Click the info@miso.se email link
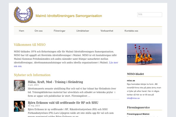 coord(133,98)
